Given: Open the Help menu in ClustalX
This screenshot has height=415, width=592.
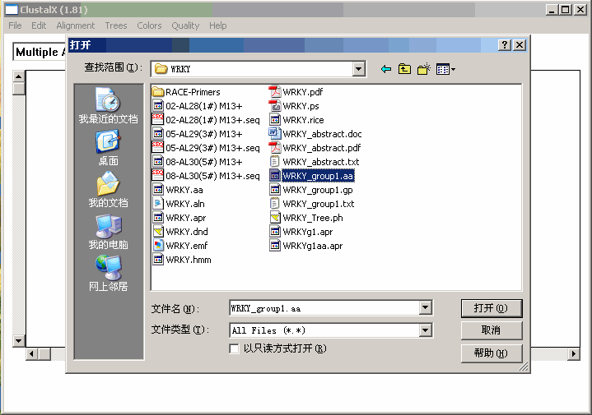Looking at the screenshot, I should [x=218, y=25].
